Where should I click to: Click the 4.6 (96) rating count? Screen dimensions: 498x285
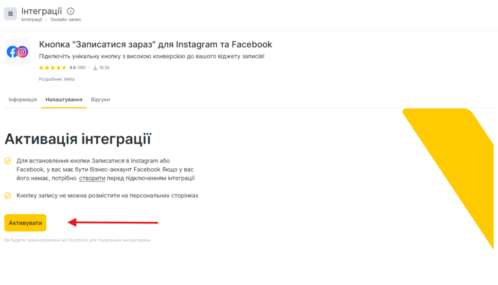tap(77, 68)
